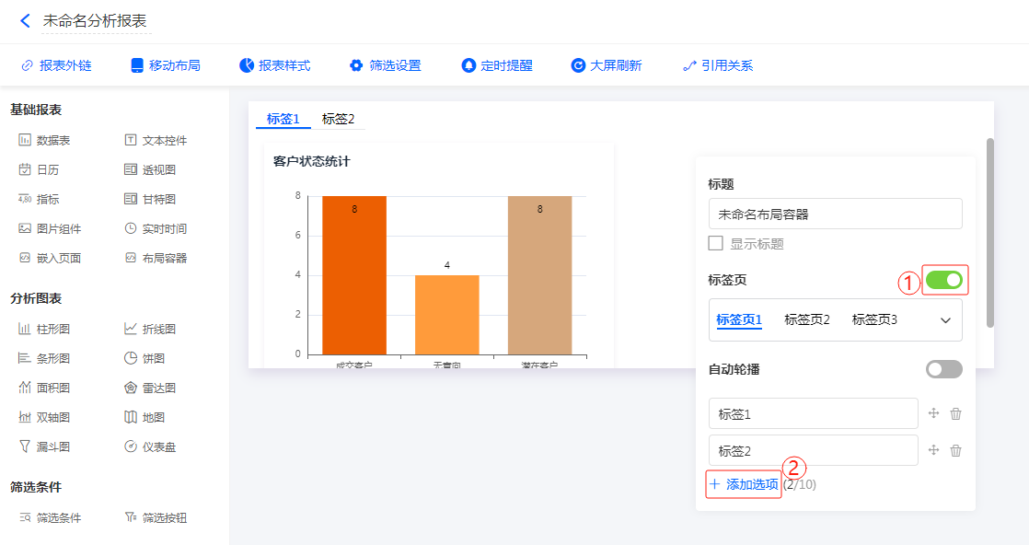The image size is (1029, 545).
Task: Click the orange 成交客户 bar in chart
Action: [x=353, y=274]
